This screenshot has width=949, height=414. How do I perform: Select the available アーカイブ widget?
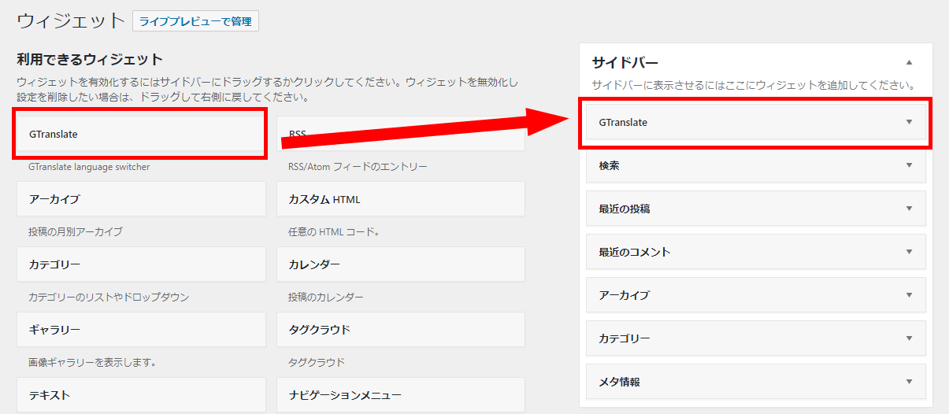[x=140, y=199]
